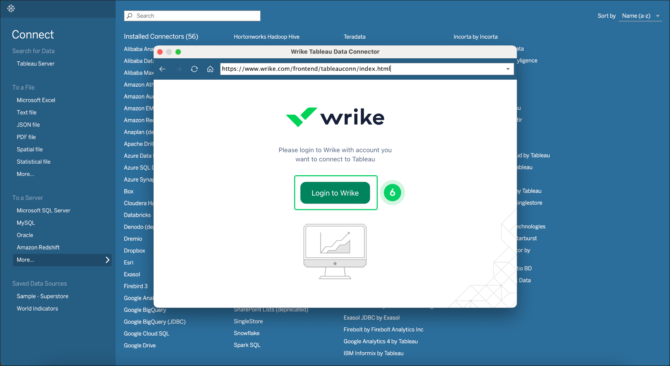Select the Snowflake connector

tap(247, 333)
